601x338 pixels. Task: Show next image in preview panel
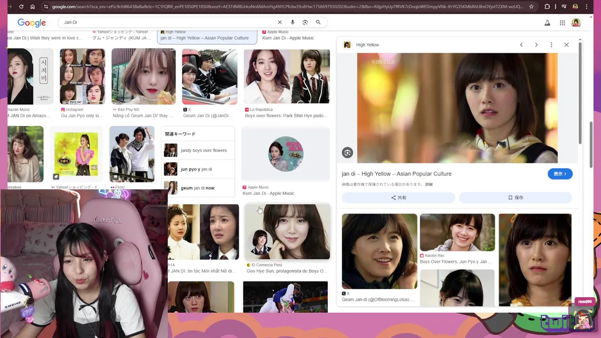(536, 45)
